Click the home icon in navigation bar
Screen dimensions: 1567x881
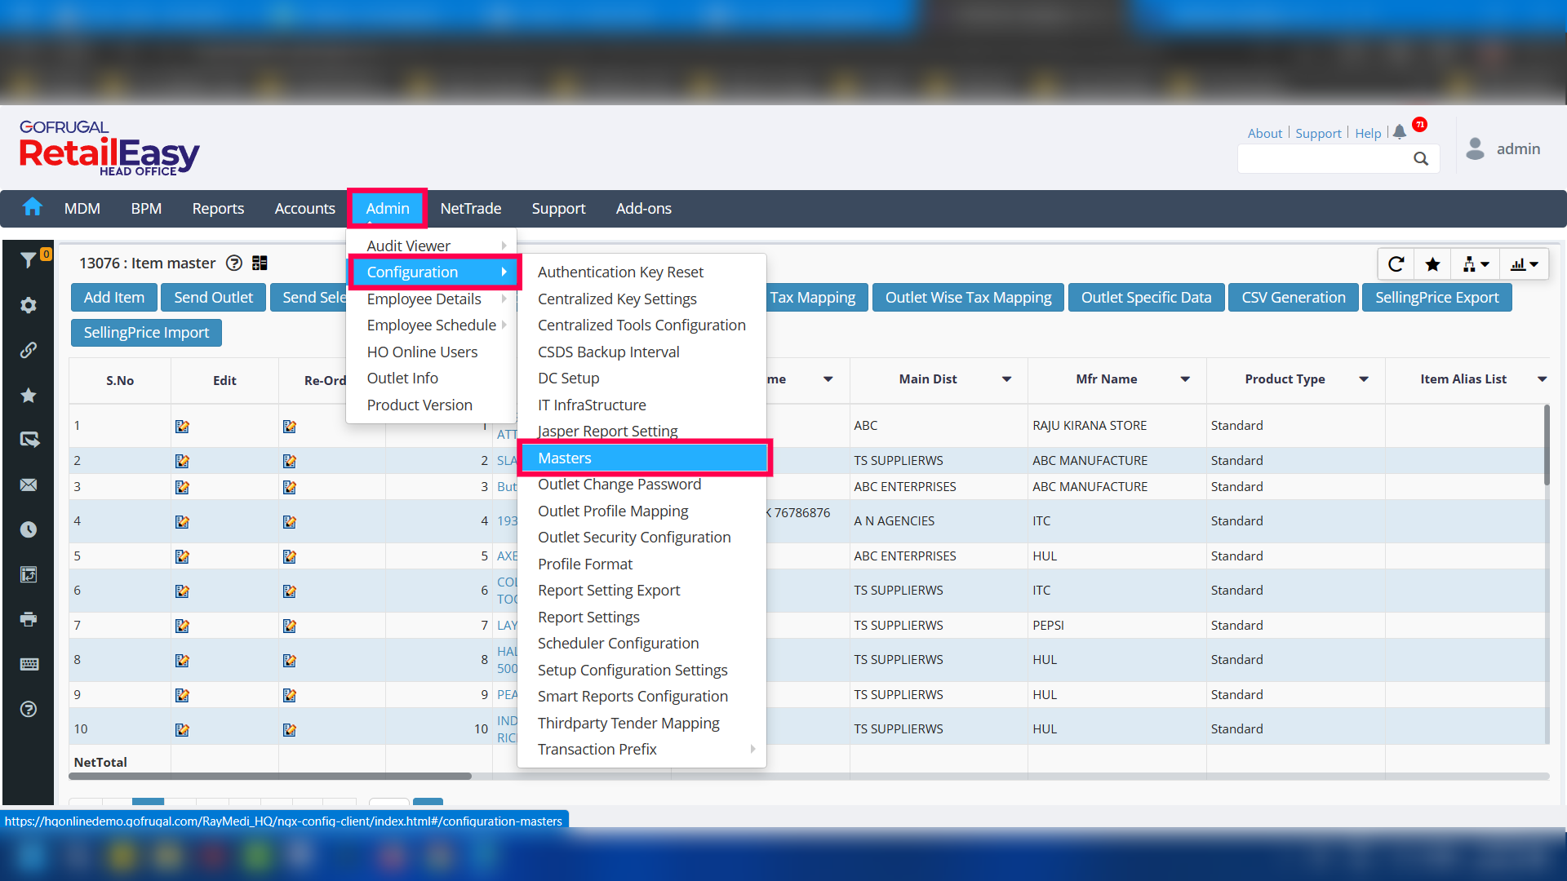coord(32,207)
